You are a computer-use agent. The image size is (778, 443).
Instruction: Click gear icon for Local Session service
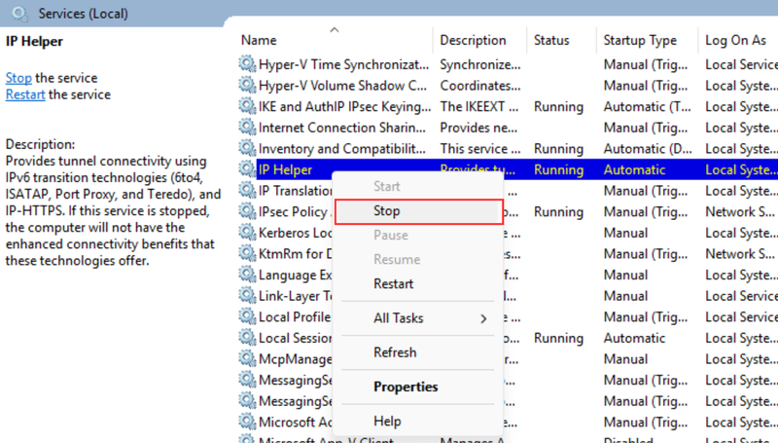coord(247,337)
